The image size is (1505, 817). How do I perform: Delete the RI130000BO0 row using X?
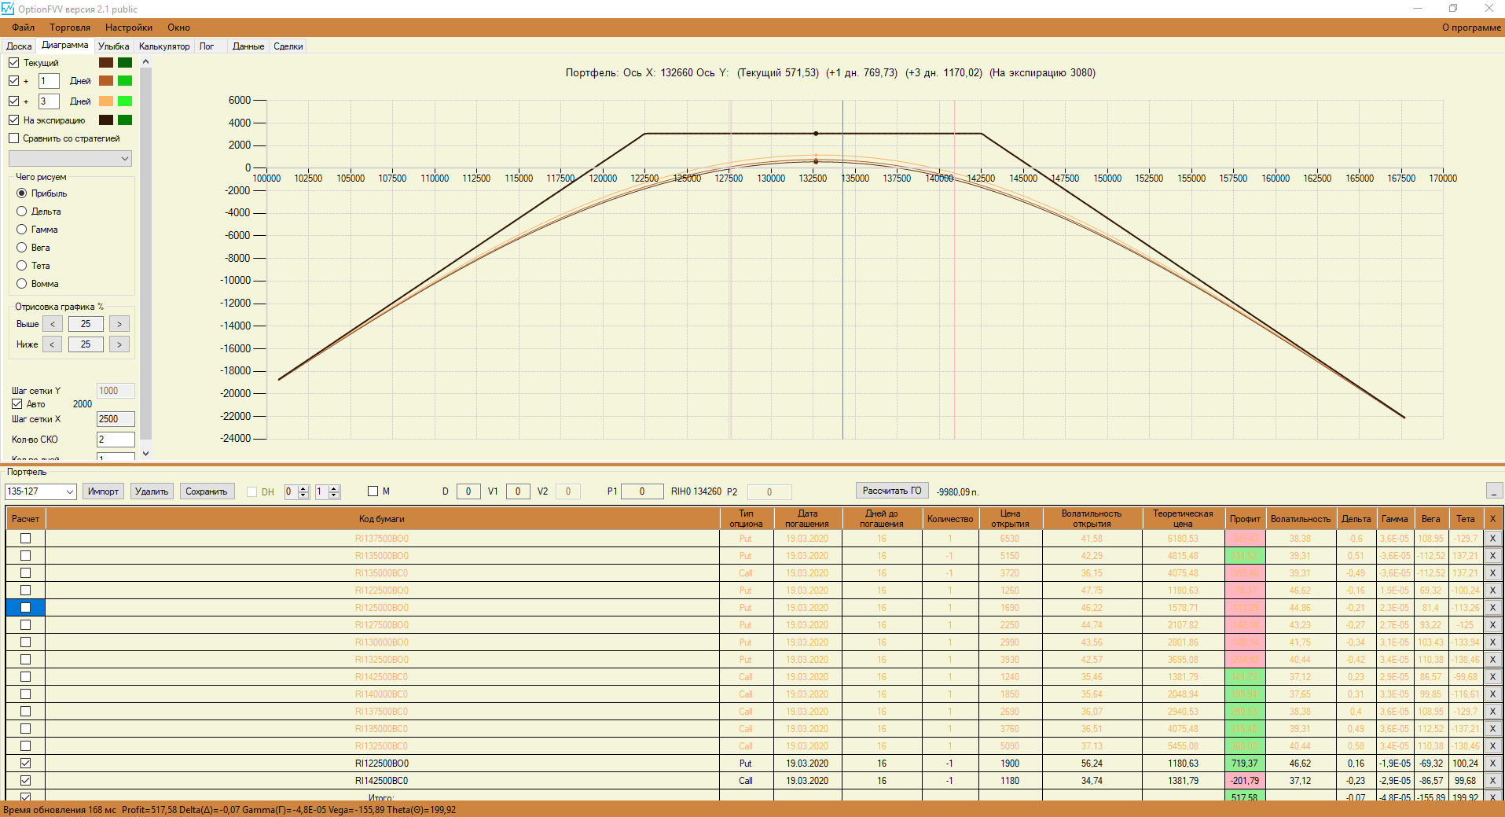click(1492, 642)
